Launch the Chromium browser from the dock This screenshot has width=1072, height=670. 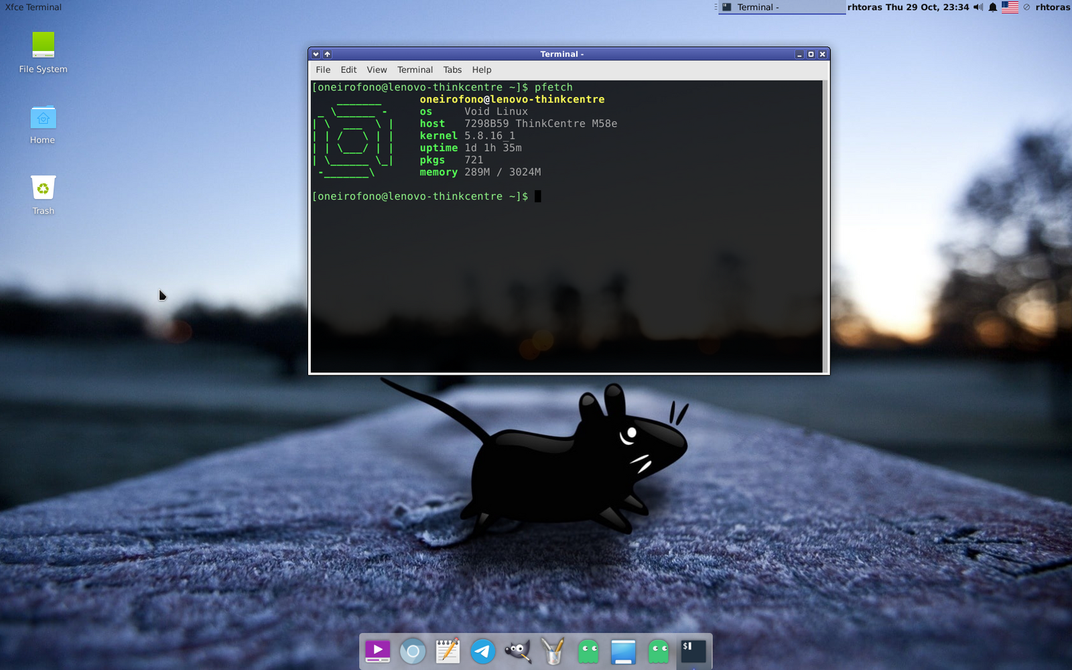413,651
